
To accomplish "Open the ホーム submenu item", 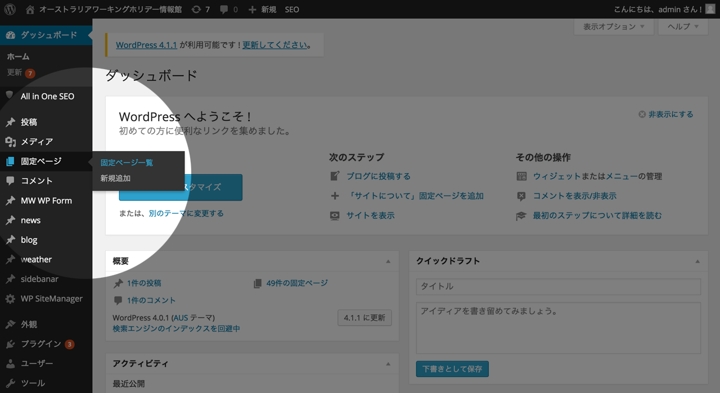I will pos(18,56).
